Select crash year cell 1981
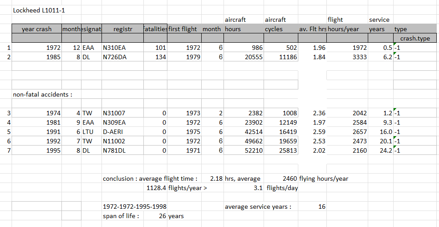 [x=37, y=122]
